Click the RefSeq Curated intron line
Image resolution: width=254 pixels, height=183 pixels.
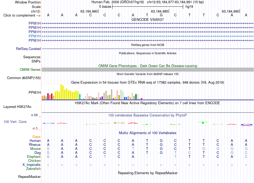[148, 49]
